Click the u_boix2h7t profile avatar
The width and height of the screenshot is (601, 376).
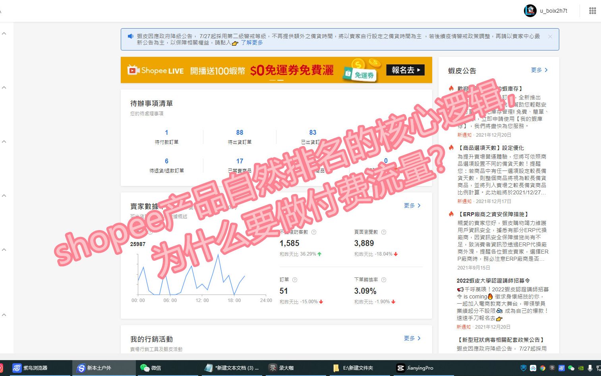530,11
